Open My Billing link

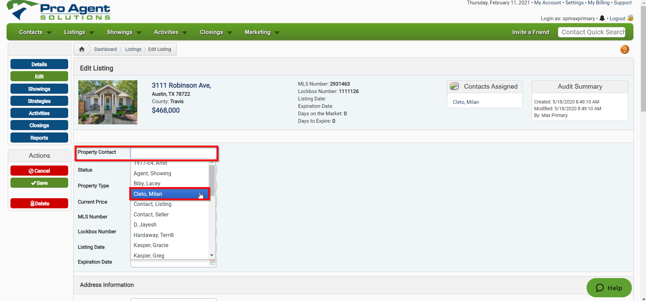click(x=599, y=3)
